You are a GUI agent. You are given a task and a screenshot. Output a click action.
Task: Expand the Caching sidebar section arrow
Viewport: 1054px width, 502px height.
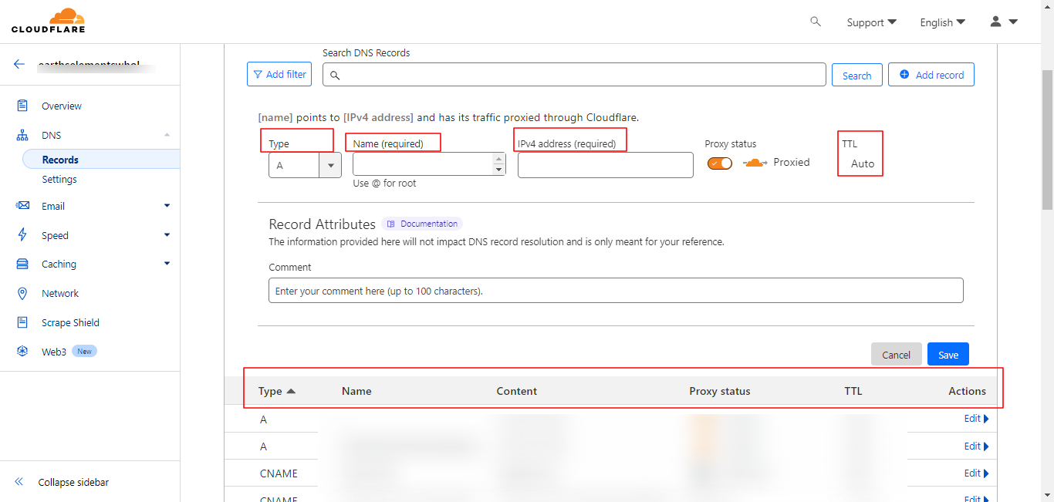tap(167, 264)
